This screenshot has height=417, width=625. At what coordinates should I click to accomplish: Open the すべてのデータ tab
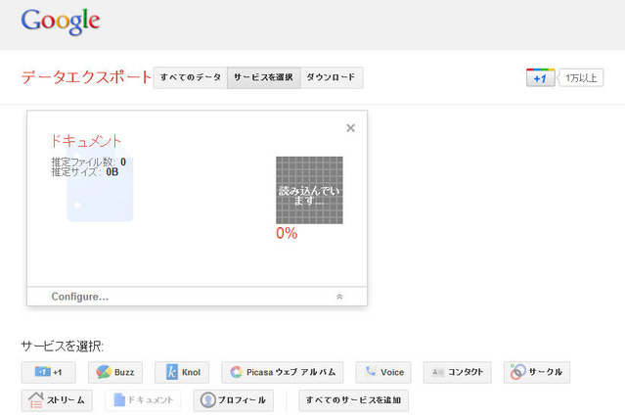click(x=191, y=77)
